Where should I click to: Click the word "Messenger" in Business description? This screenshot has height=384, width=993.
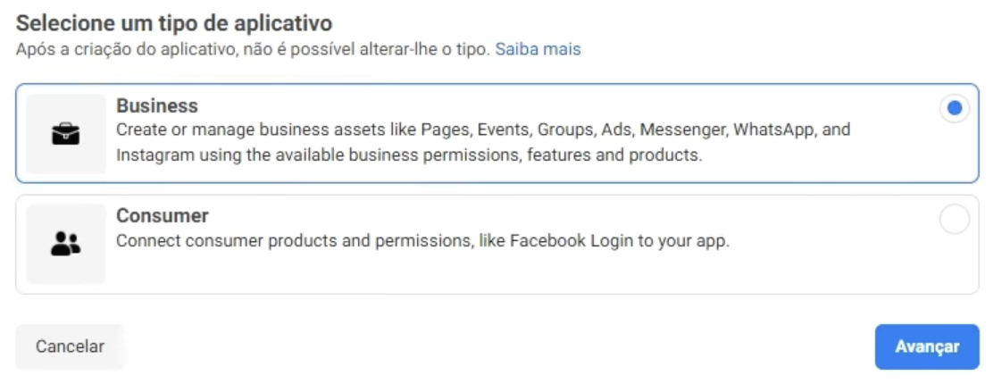pos(683,130)
